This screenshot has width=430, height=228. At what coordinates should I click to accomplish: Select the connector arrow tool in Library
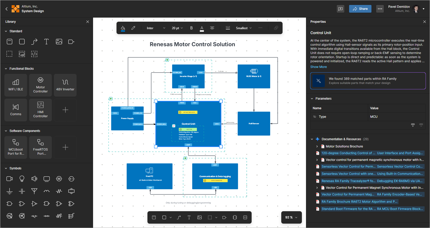(34, 42)
